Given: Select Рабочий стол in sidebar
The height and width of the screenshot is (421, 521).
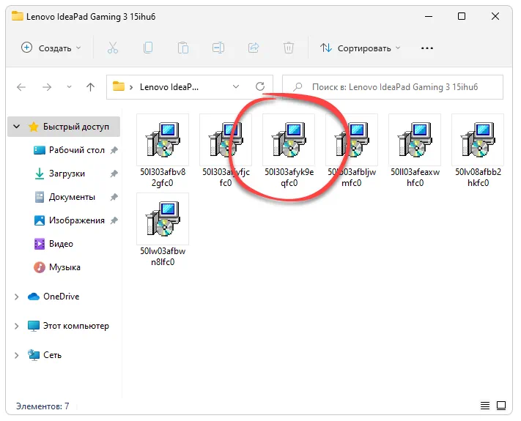Looking at the screenshot, I should coord(76,150).
